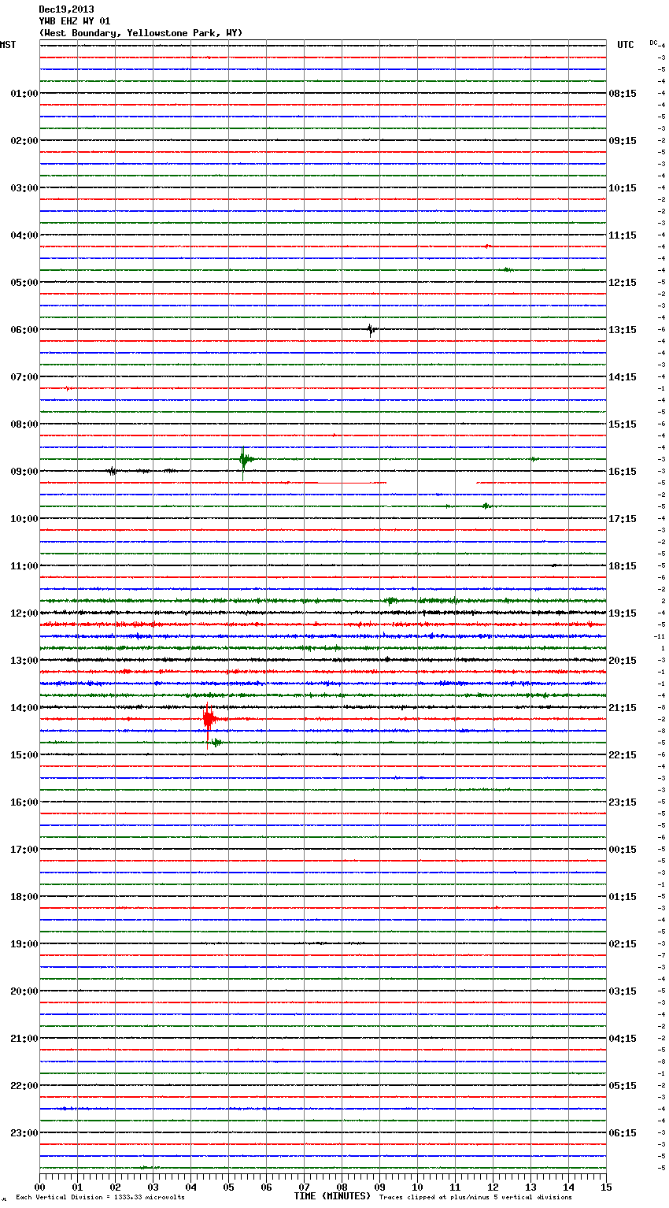Click the DC column header
This screenshot has height=1208, width=669.
tap(653, 43)
